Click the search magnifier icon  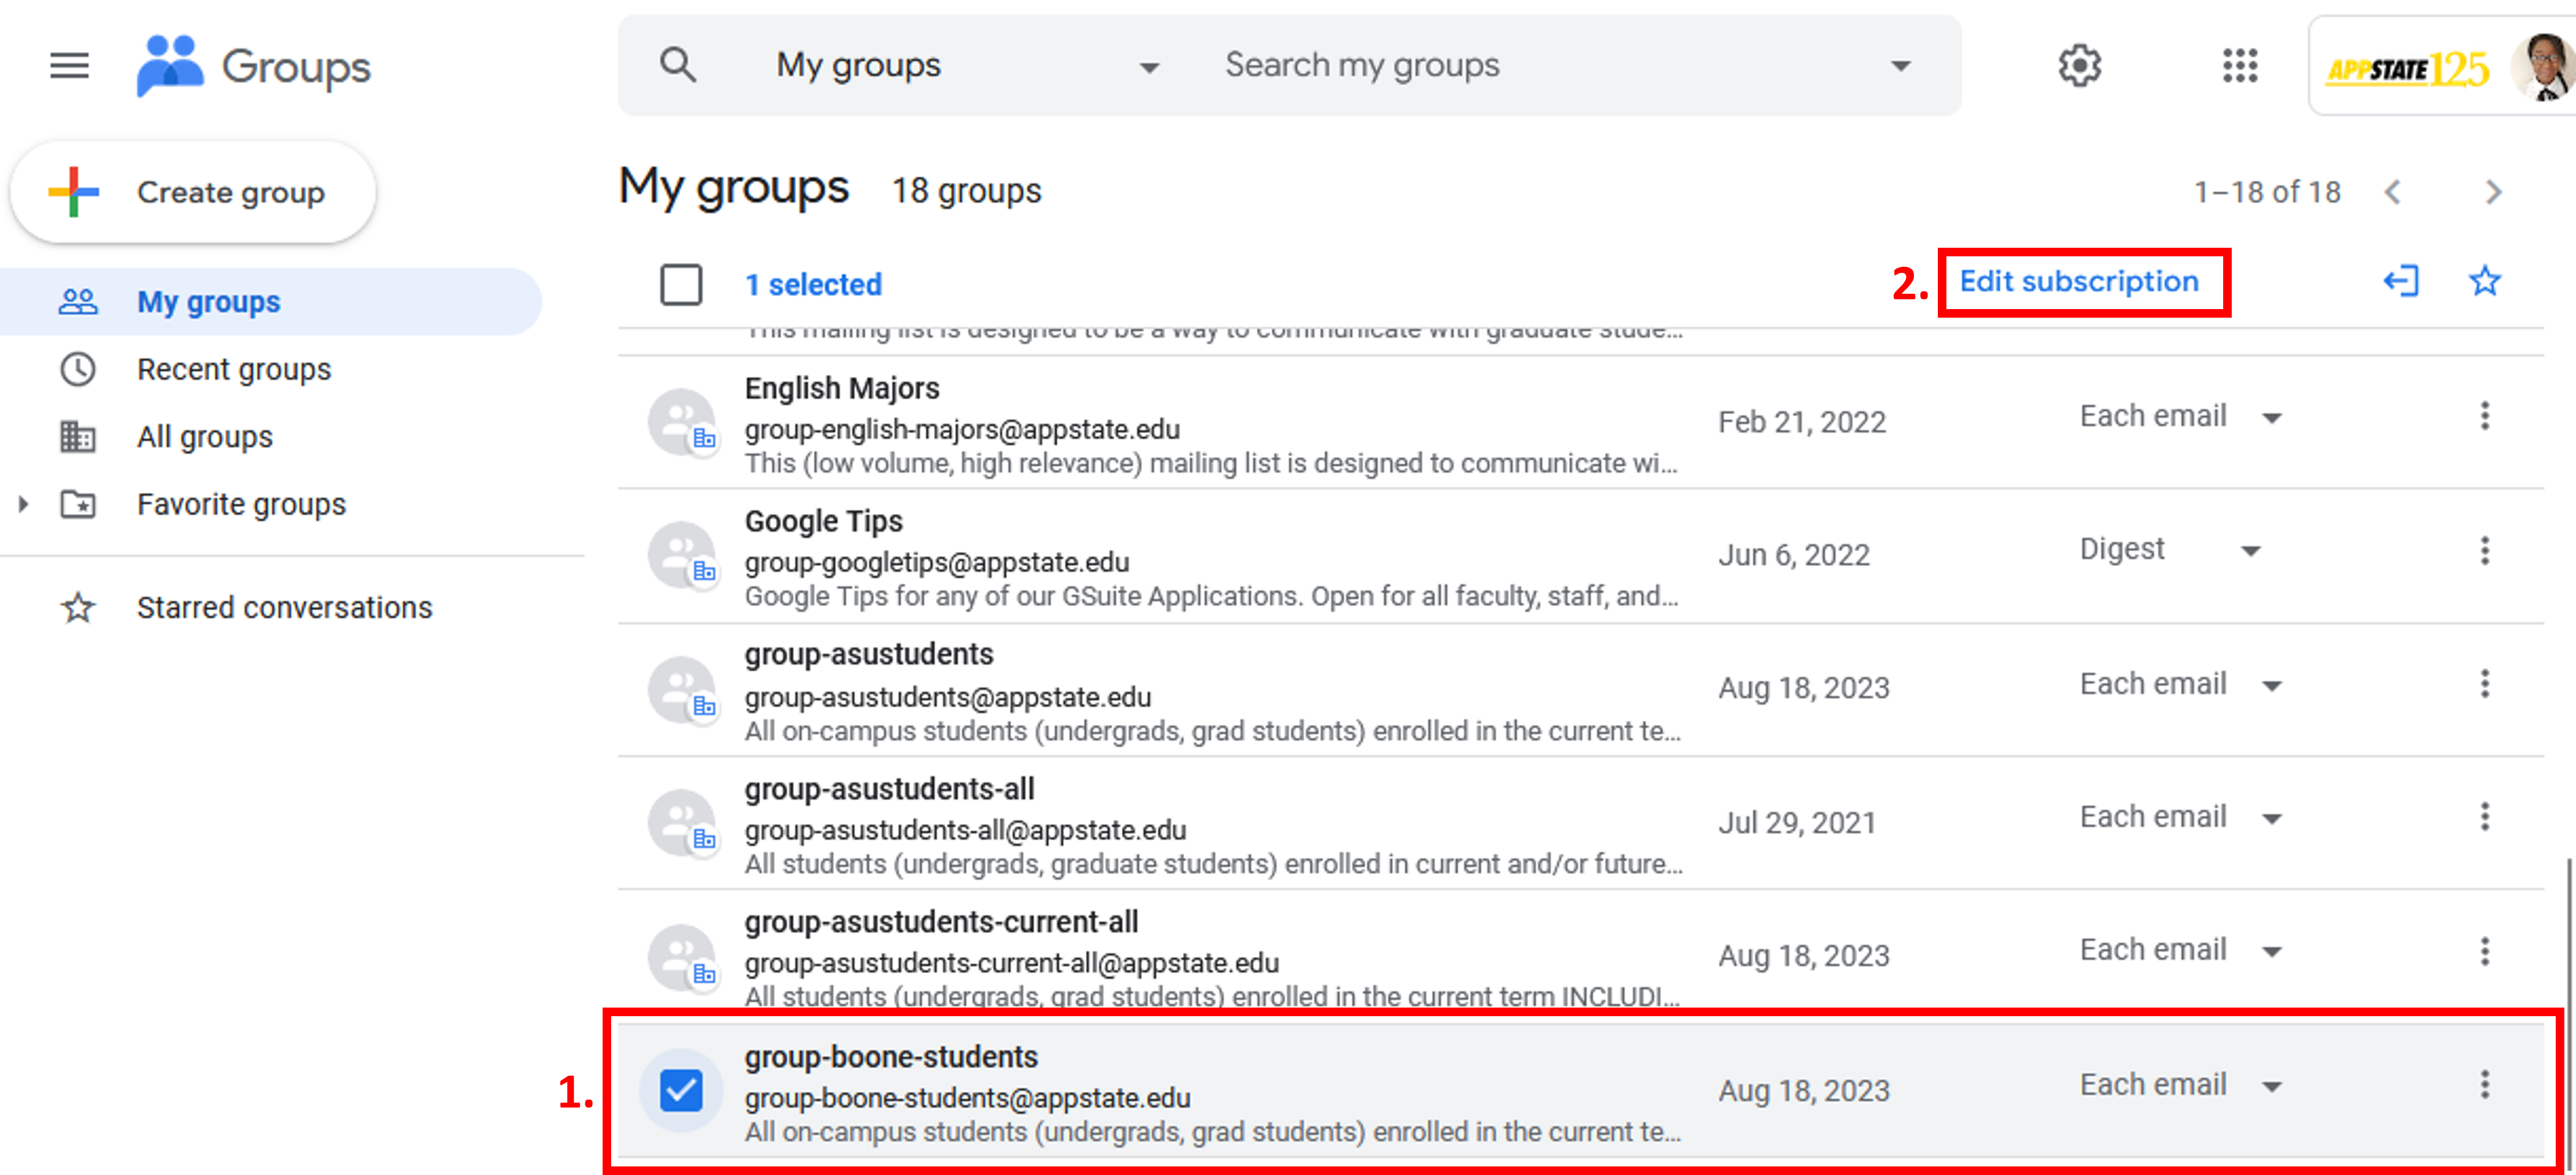click(x=678, y=66)
